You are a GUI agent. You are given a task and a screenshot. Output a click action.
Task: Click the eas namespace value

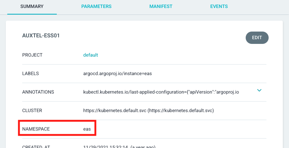[87, 129]
